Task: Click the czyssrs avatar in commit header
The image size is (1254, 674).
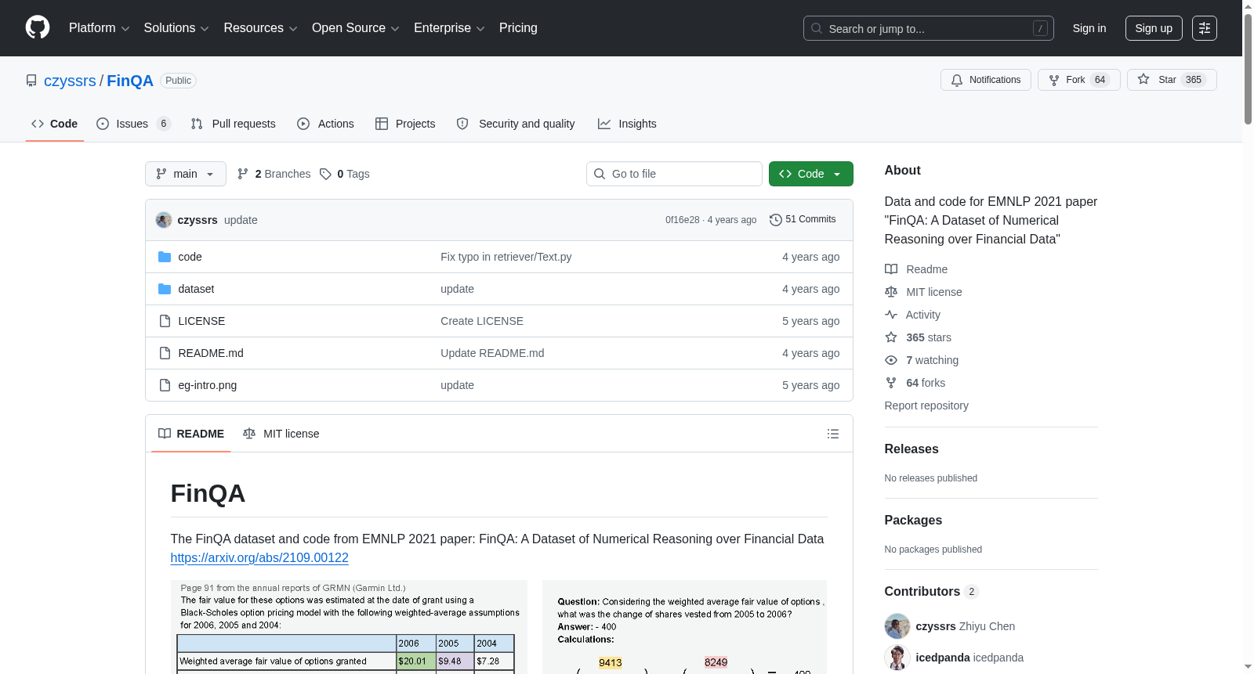Action: tap(164, 220)
